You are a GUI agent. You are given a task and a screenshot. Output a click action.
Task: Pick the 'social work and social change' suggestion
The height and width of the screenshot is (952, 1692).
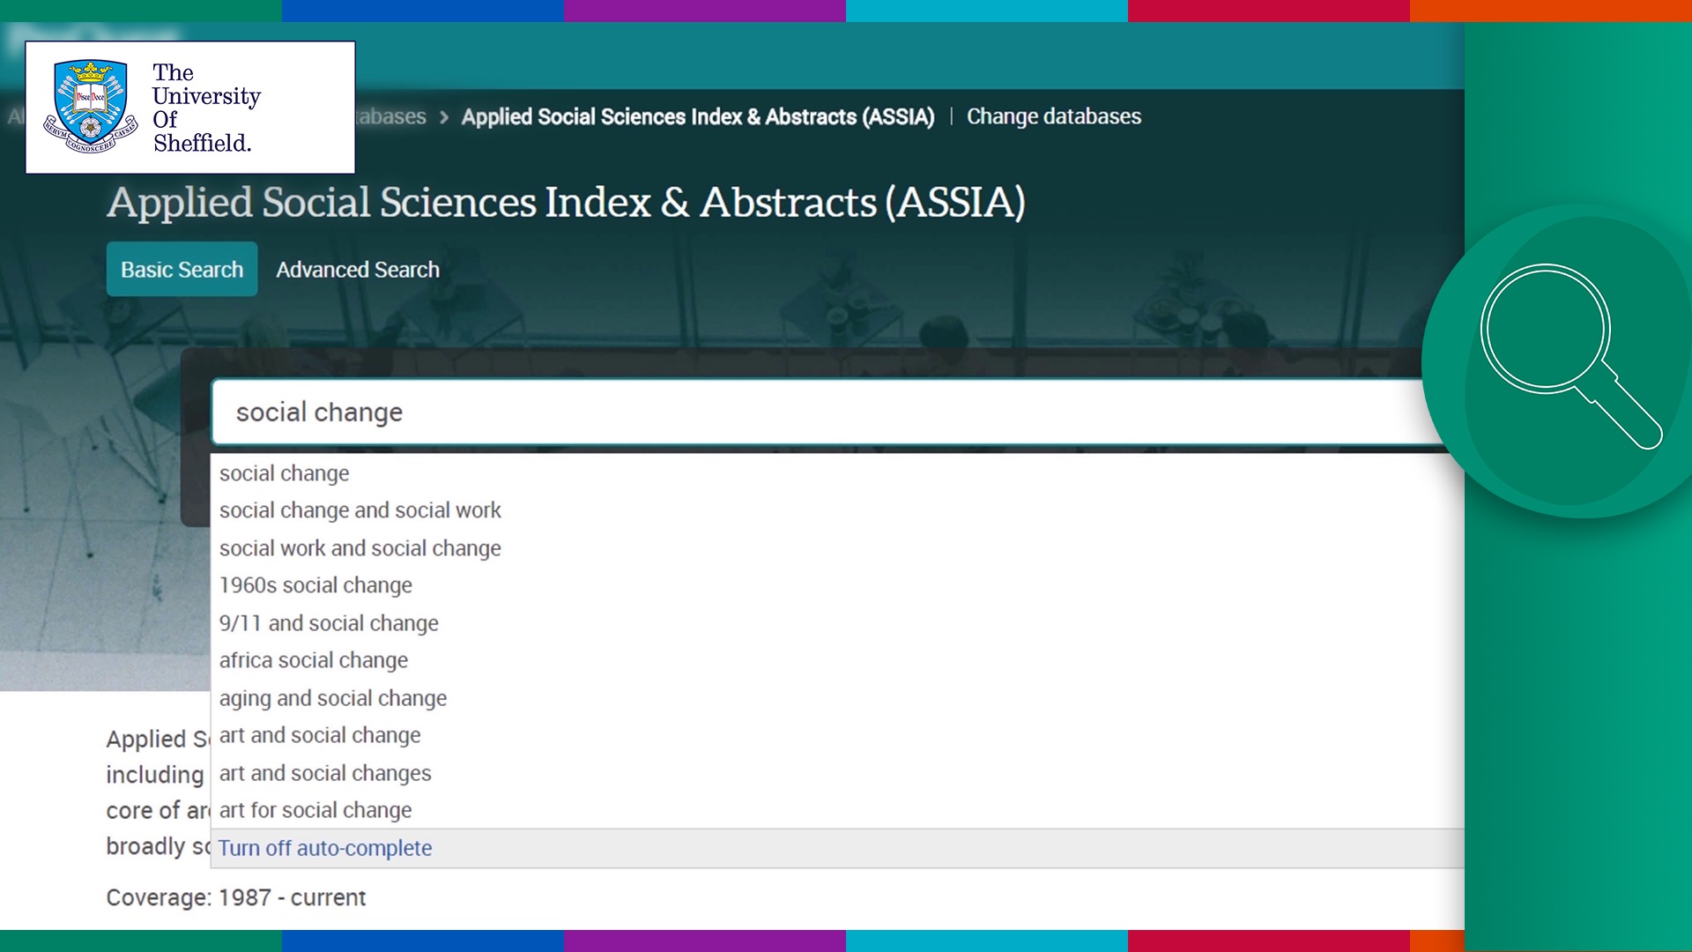[x=360, y=548]
